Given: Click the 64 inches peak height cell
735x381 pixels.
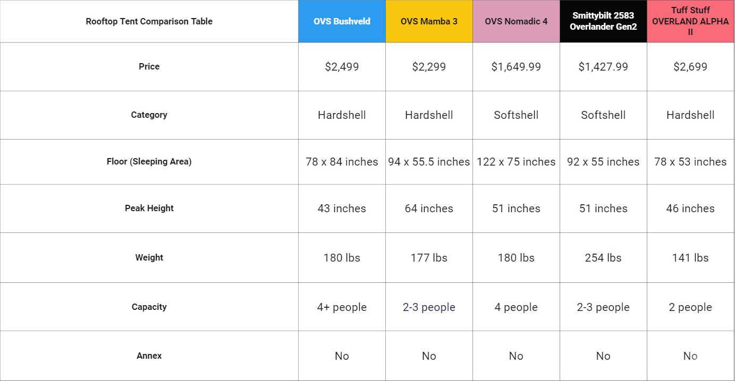Looking at the screenshot, I should click(x=429, y=209).
